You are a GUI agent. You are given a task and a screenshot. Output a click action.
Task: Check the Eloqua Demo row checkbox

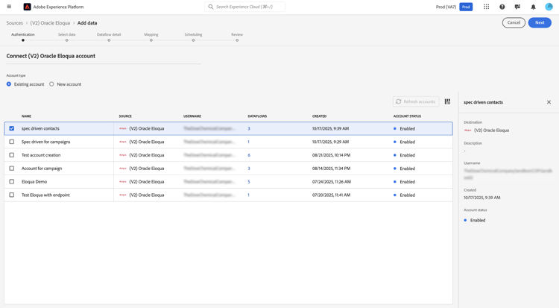(x=12, y=182)
